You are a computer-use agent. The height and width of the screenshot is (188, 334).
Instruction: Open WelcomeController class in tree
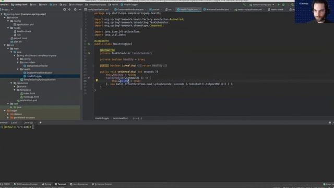tap(35, 66)
